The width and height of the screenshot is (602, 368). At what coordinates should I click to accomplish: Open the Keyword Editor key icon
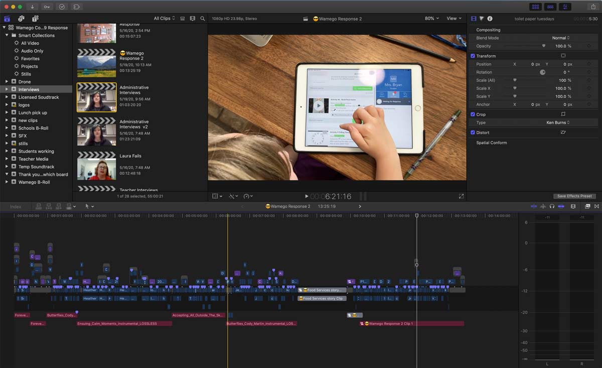[47, 7]
